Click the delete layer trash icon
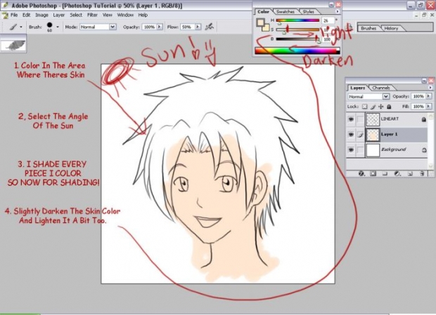This screenshot has height=315, width=436. 422,173
